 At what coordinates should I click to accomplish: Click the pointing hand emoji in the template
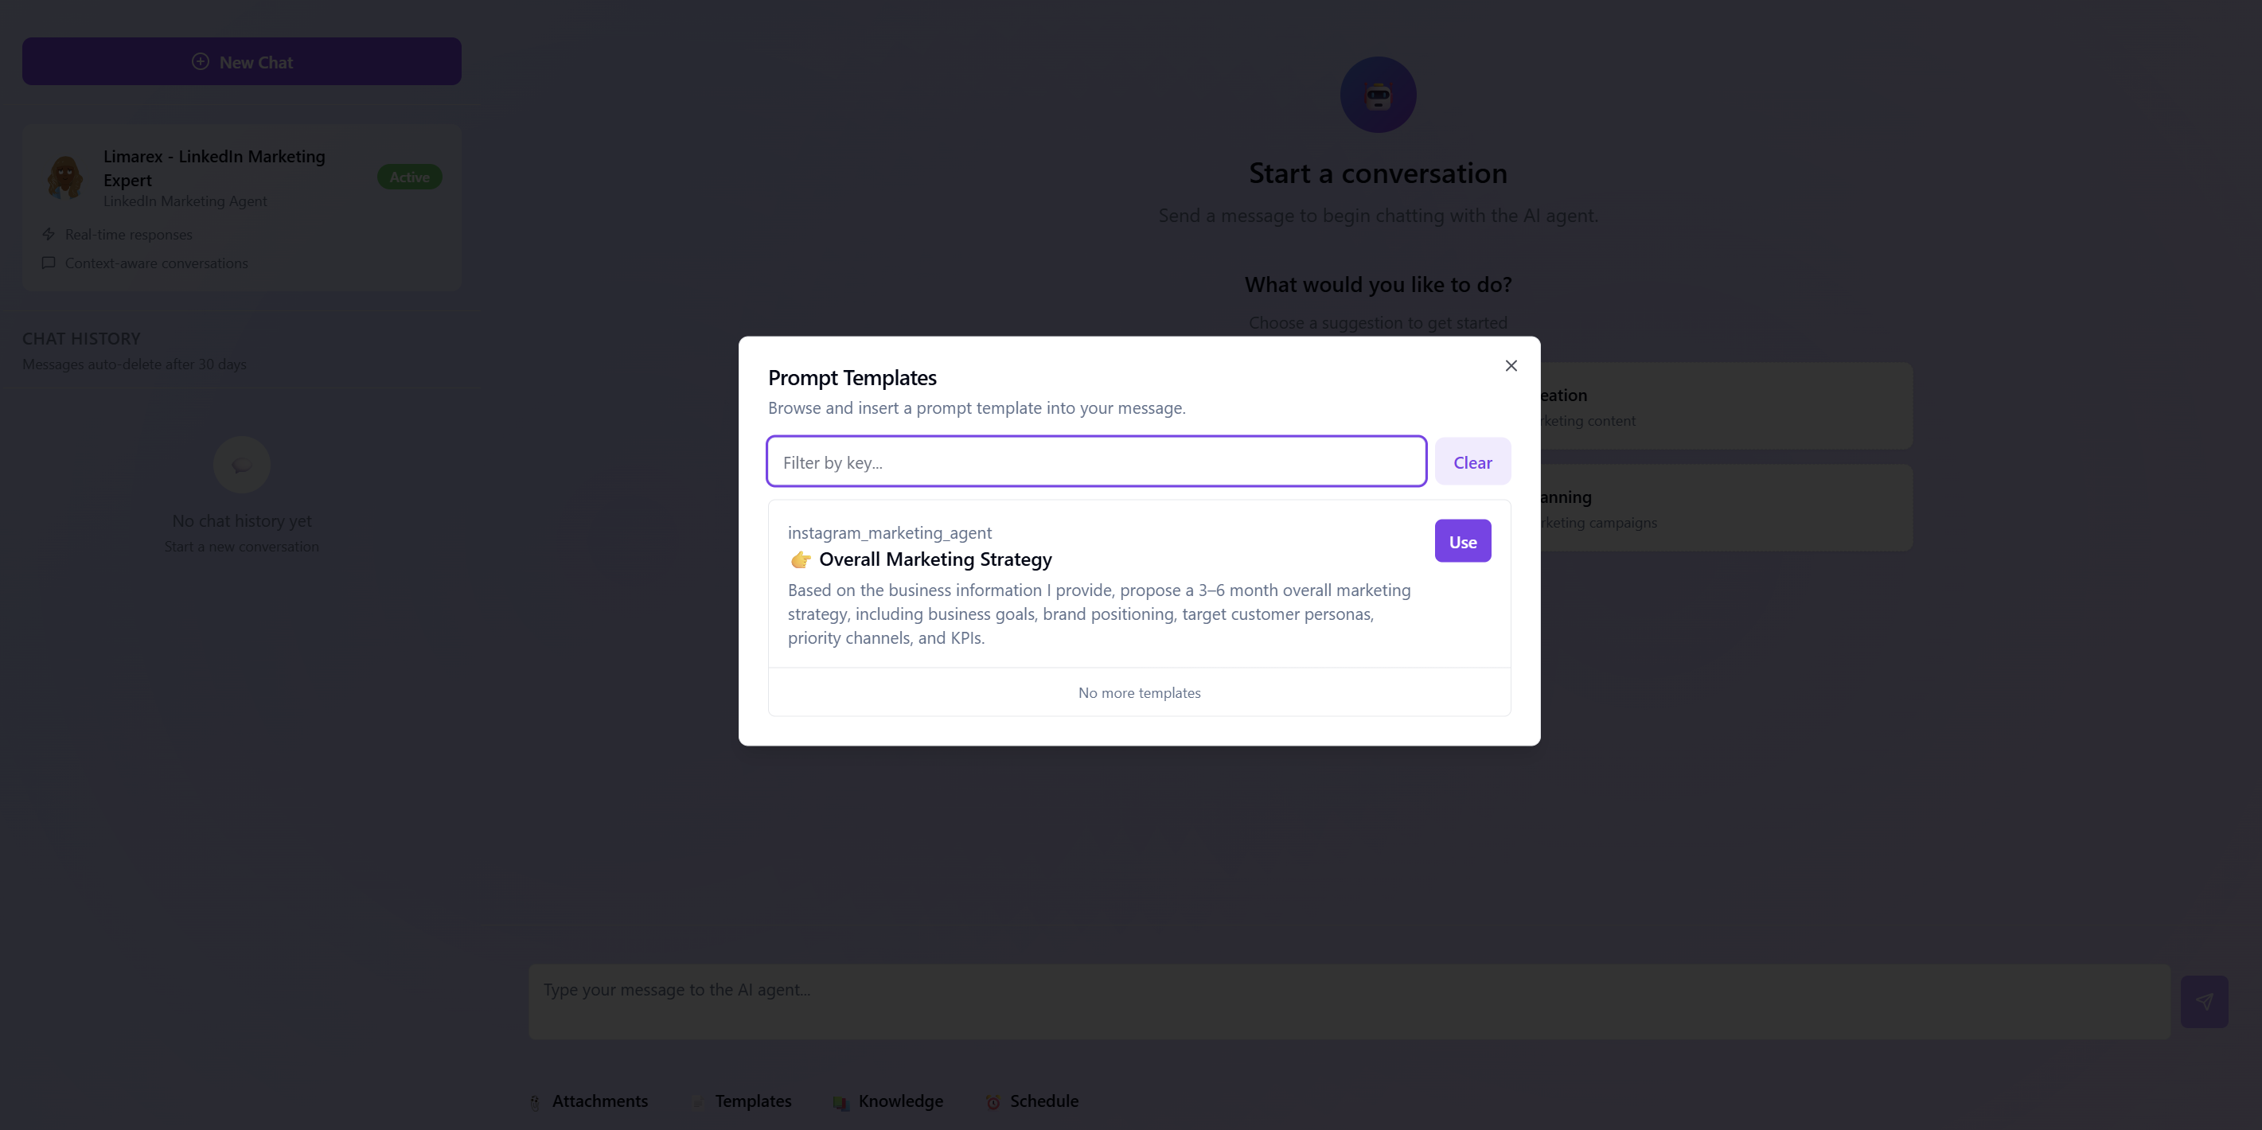tap(800, 559)
